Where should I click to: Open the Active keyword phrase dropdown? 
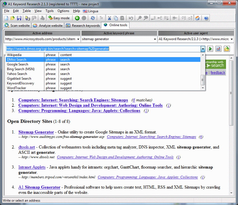(x=154, y=39)
